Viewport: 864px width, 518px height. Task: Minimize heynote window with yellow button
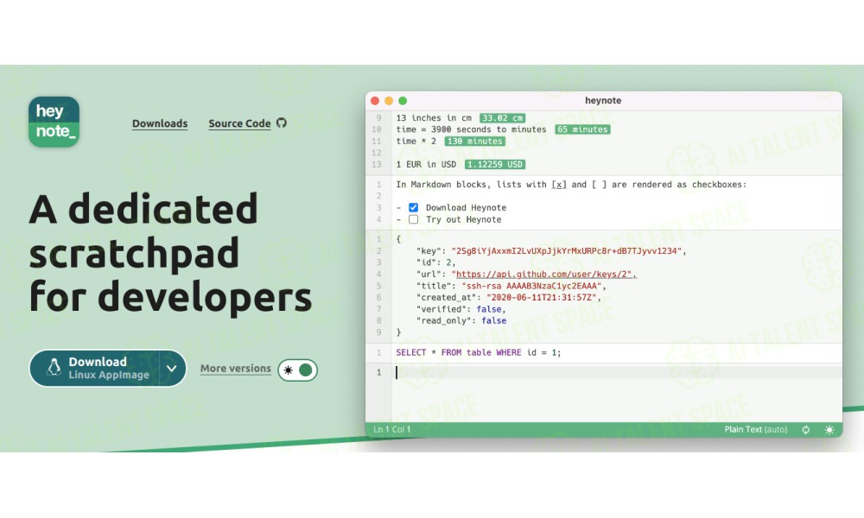tap(389, 101)
